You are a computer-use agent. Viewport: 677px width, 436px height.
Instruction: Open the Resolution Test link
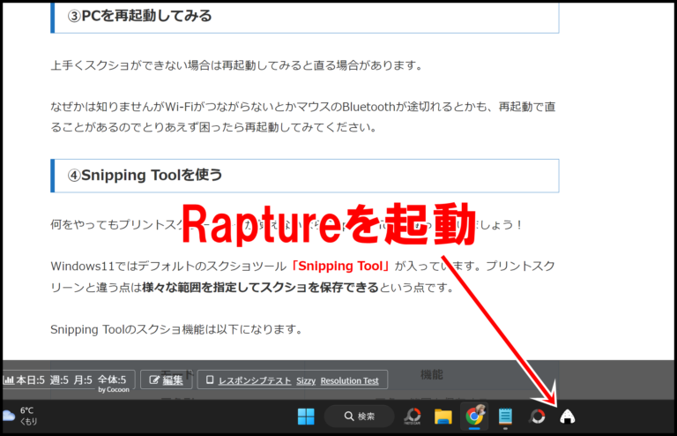pyautogui.click(x=349, y=380)
